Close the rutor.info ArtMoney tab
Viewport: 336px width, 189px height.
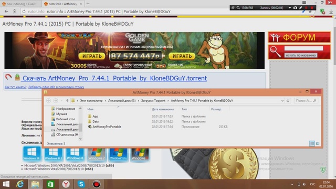coord(81,4)
